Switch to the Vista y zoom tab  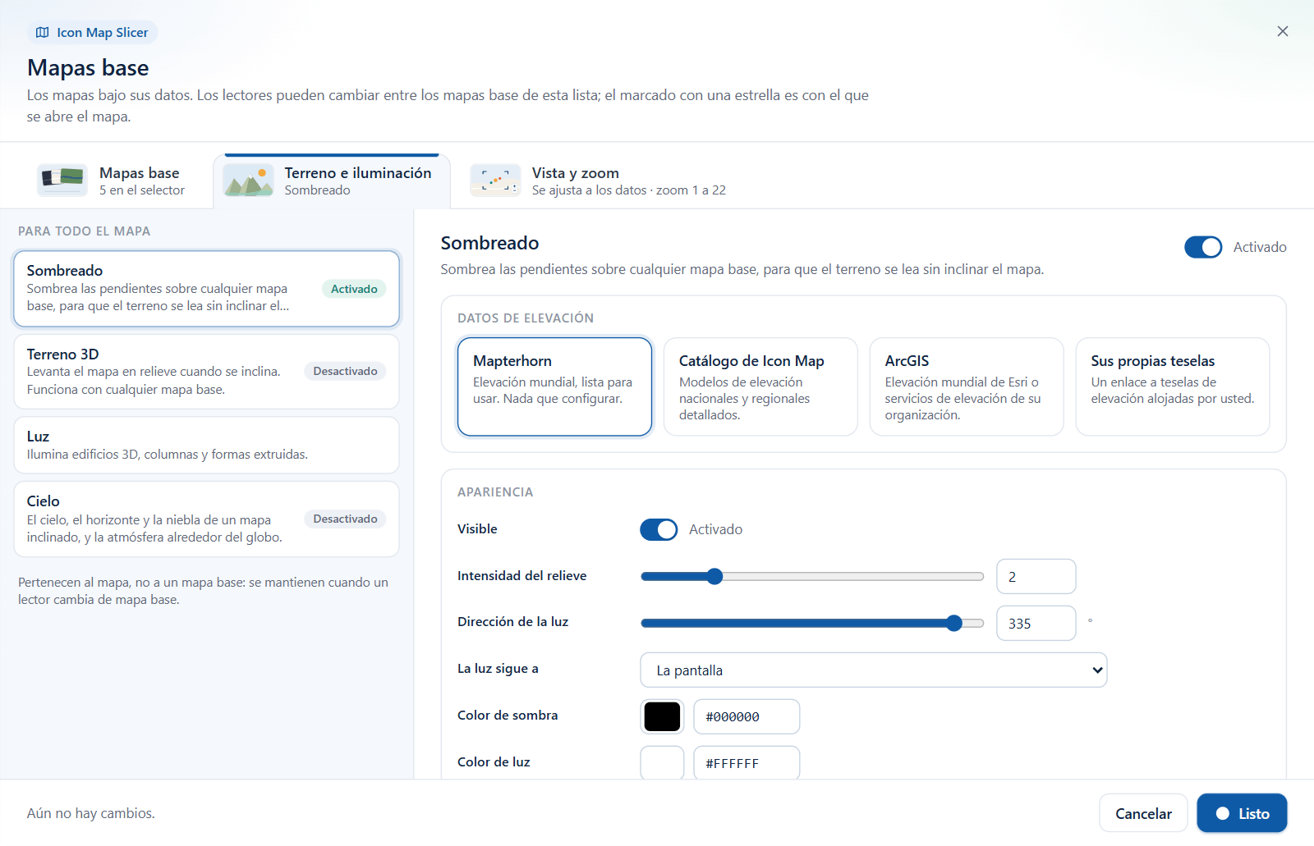pos(599,181)
